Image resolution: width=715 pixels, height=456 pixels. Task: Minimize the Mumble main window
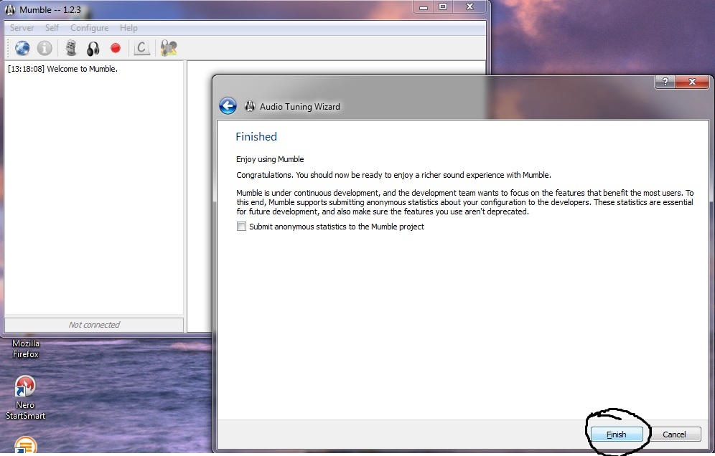click(x=424, y=6)
